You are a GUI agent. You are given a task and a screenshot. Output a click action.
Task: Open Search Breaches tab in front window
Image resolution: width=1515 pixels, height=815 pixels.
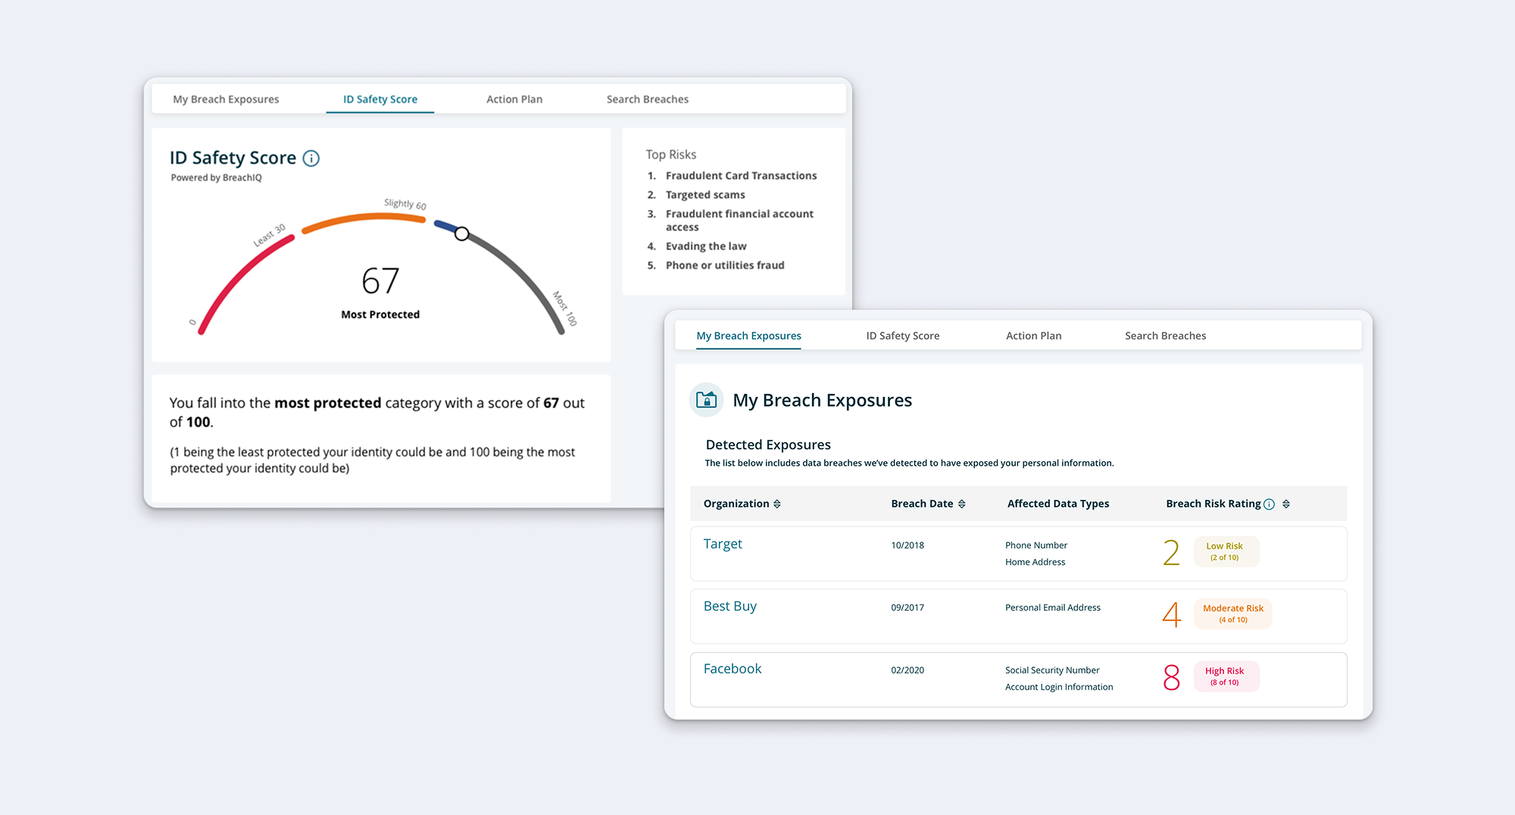(1166, 336)
